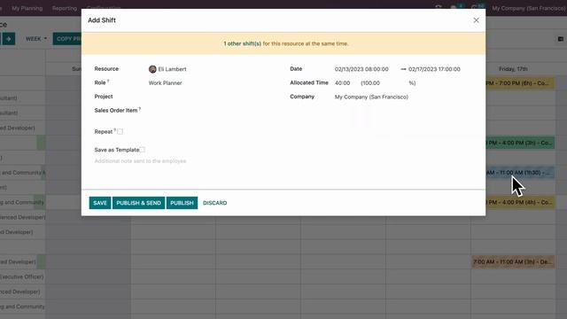Image resolution: width=567 pixels, height=319 pixels.
Task: Click Publish & Send button
Action: pyautogui.click(x=138, y=203)
